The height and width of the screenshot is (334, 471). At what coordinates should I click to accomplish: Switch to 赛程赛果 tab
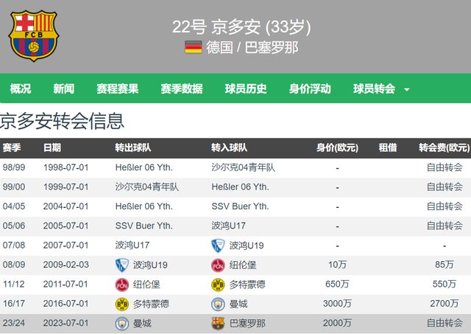click(118, 88)
